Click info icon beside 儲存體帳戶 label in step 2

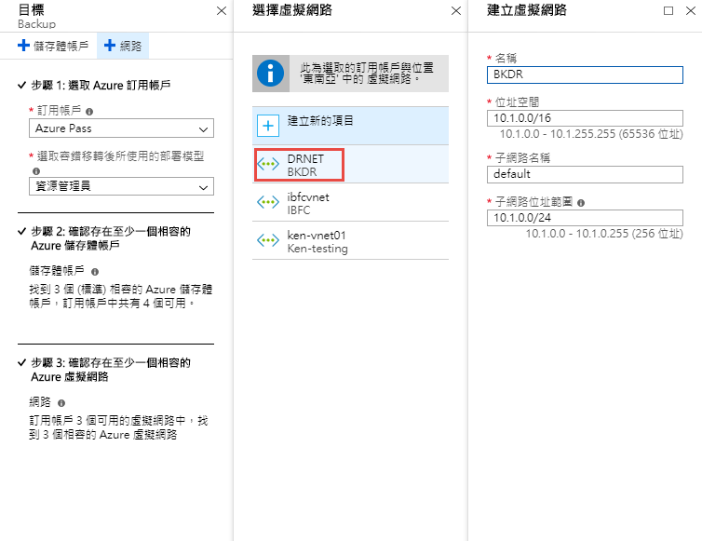[x=95, y=272]
